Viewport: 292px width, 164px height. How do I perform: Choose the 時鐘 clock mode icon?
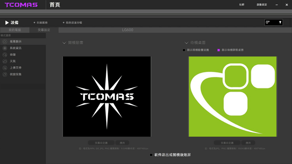5,55
